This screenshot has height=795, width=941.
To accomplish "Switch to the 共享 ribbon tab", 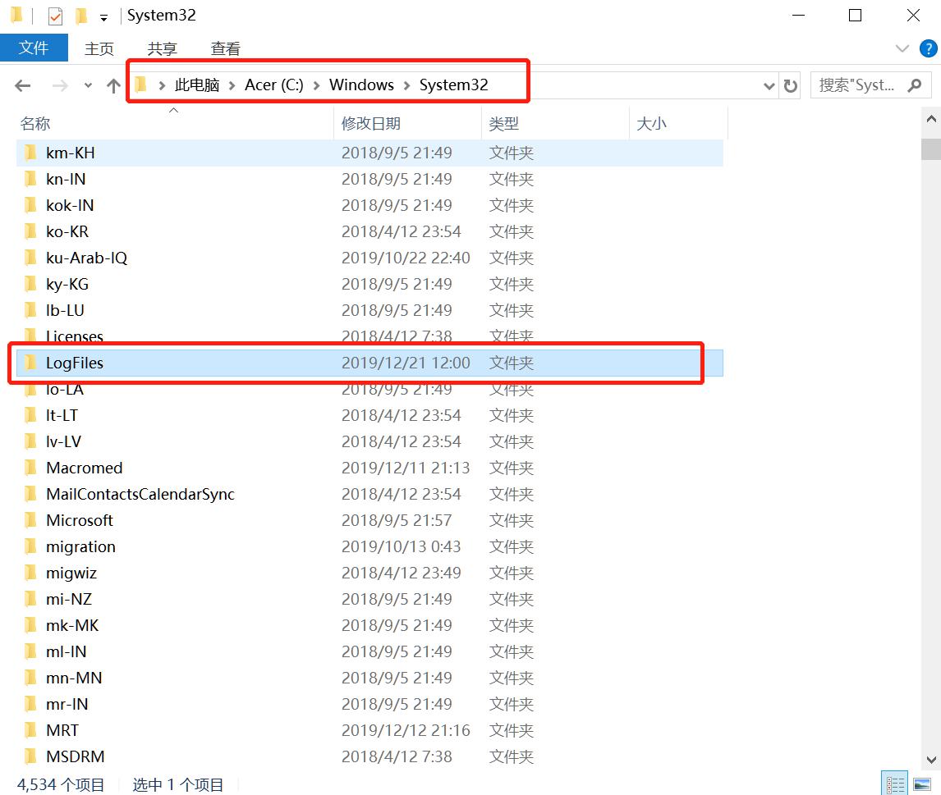I will click(162, 48).
